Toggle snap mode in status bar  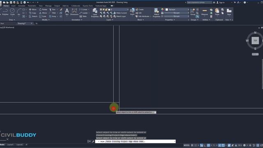click(196, 145)
